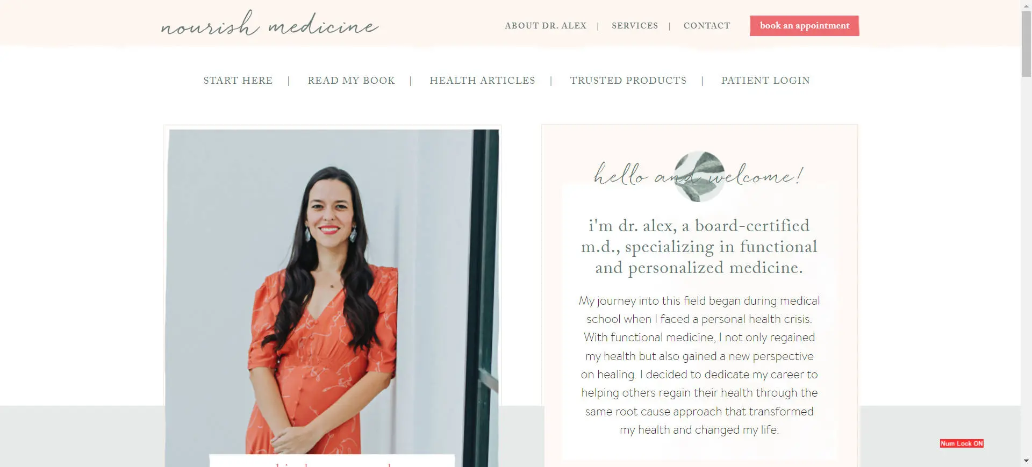Click the scrollbar up arrow
1032x467 pixels.
[1026, 5]
